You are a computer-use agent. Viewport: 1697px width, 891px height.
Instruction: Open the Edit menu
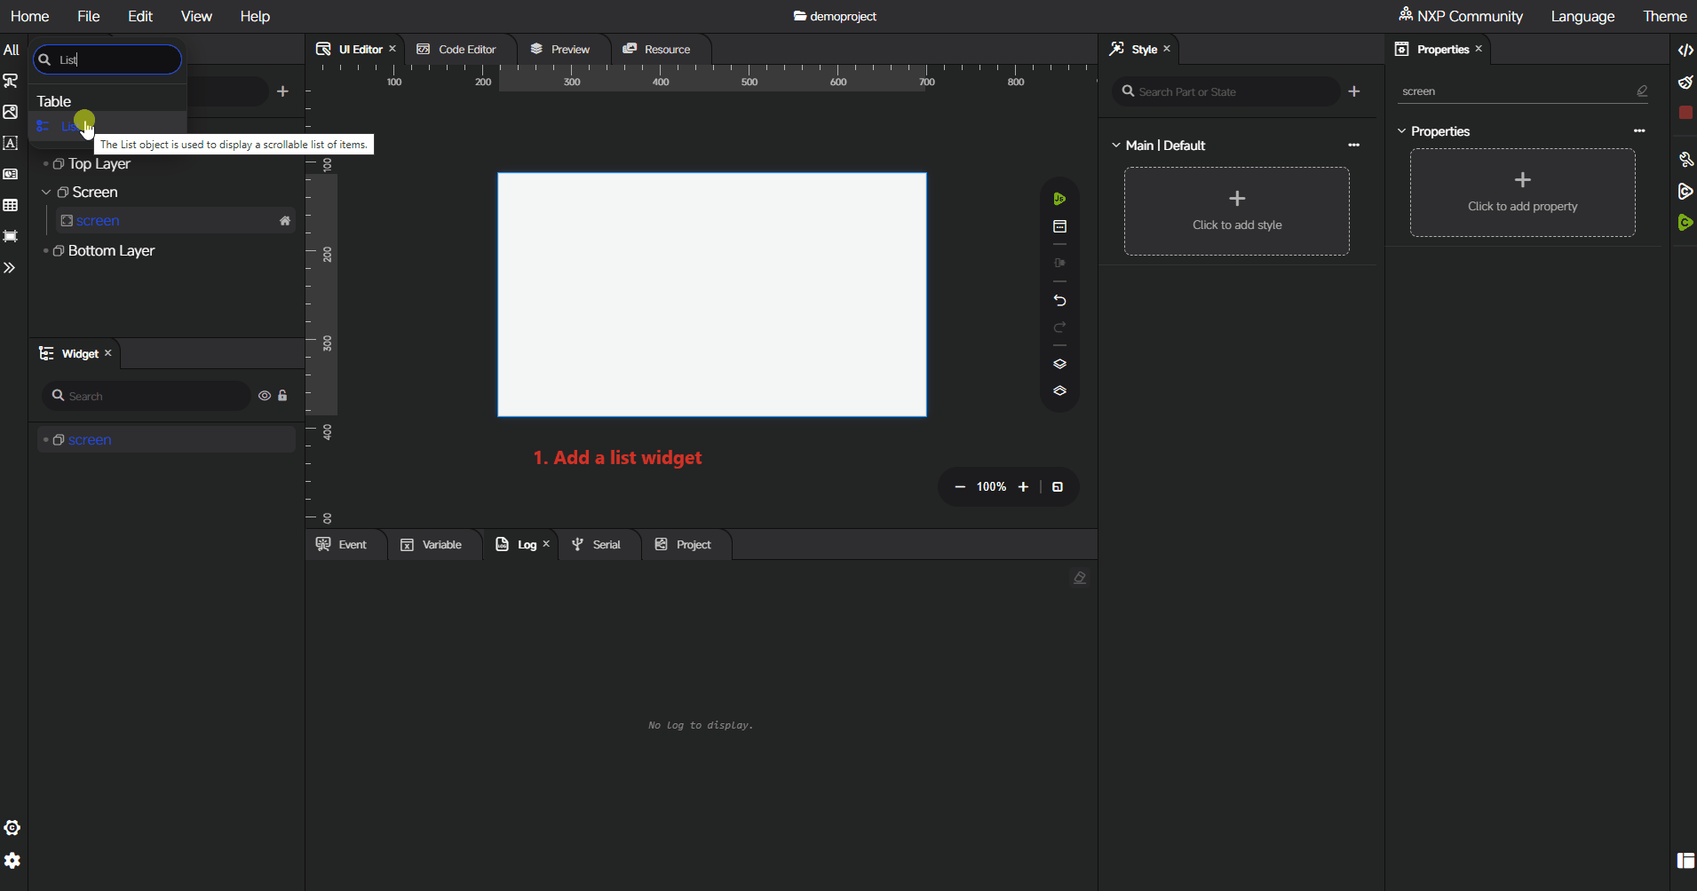pyautogui.click(x=139, y=16)
